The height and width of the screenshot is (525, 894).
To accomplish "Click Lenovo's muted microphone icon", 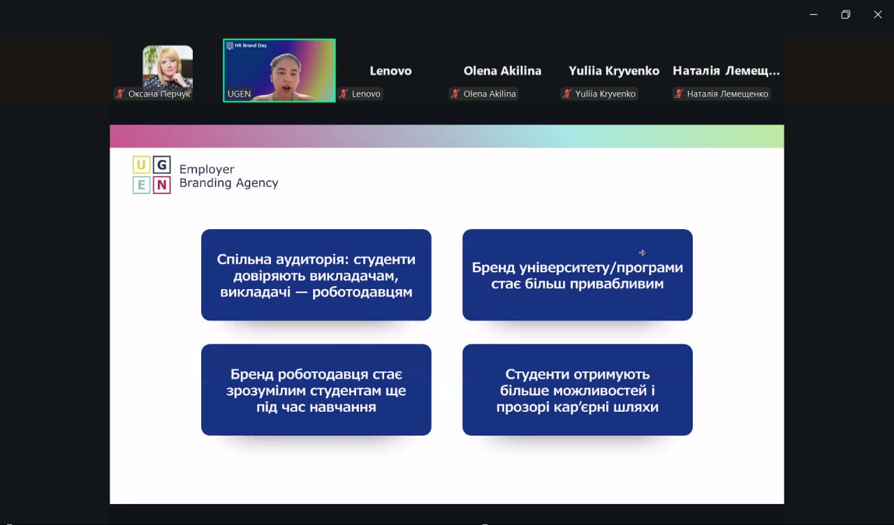I will point(344,94).
